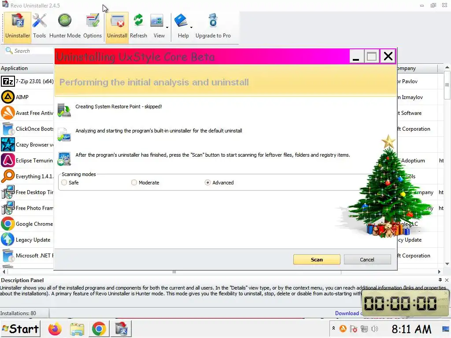This screenshot has height=338, width=451.
Task: Select the Eclipse Temurin icon
Action: pos(8,160)
